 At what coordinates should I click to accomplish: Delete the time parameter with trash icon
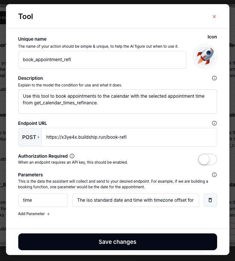(210, 200)
